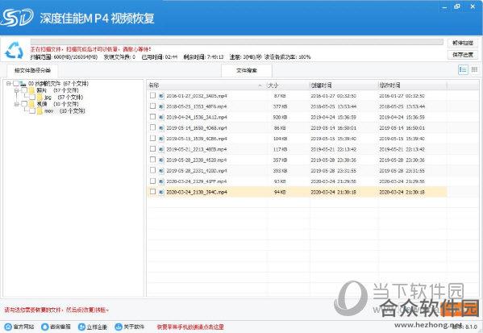Select the file name starting 2019-04-24_1536
The height and width of the screenshot is (333, 483).
pos(197,118)
